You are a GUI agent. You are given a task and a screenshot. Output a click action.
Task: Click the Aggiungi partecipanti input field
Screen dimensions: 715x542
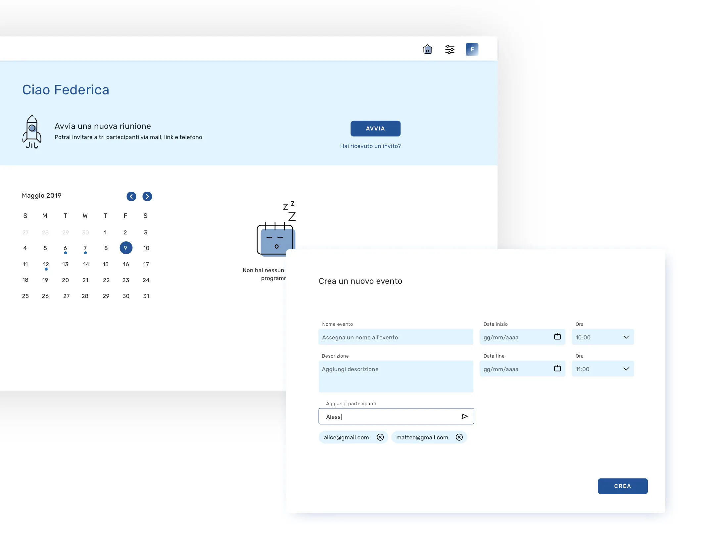click(x=396, y=416)
